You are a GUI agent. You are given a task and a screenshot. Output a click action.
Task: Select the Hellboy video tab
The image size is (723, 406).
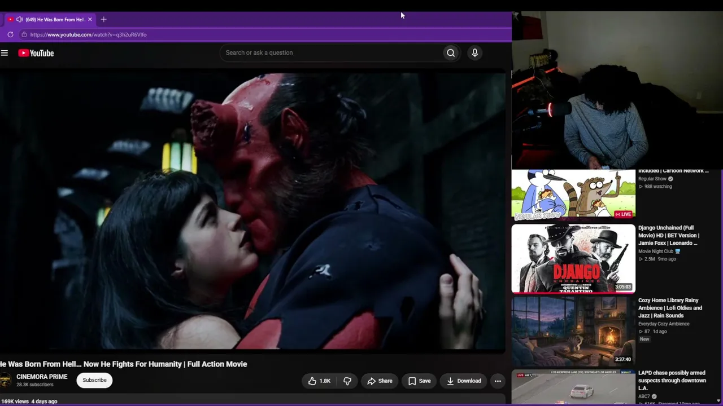[x=50, y=19]
